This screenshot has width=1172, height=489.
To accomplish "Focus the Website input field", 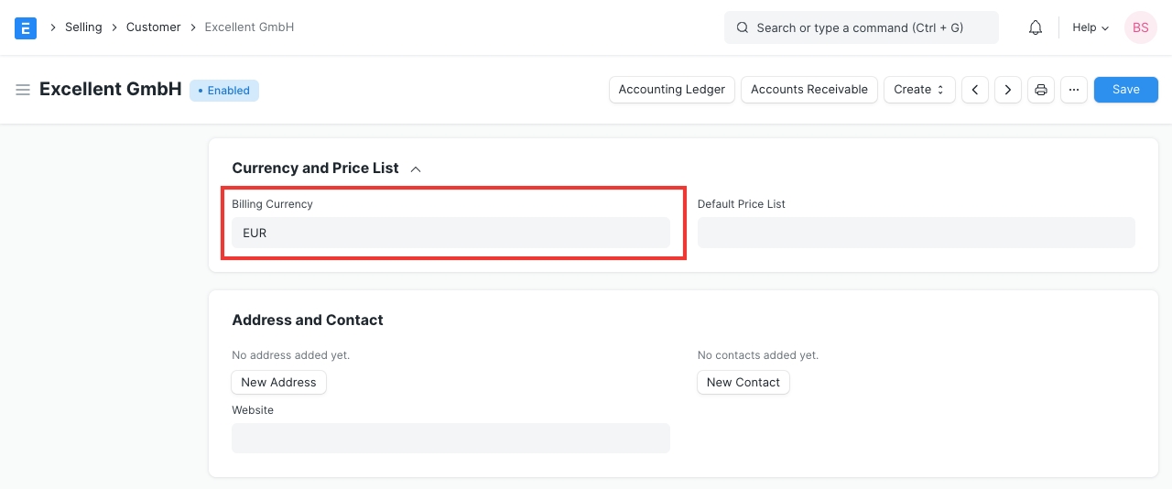I will (x=450, y=438).
